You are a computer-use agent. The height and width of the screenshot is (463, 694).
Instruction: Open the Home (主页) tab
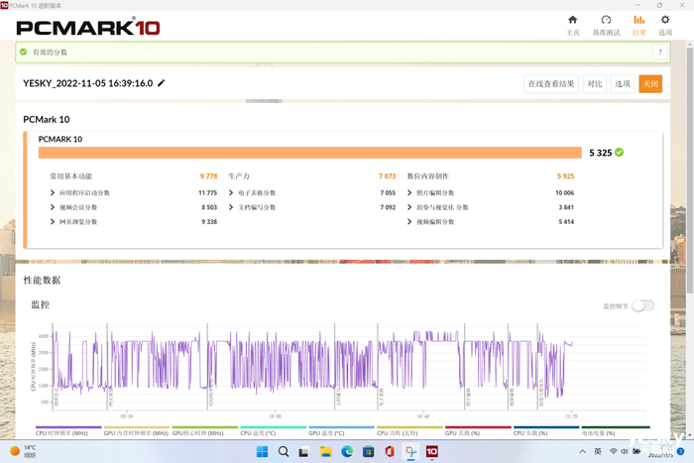(x=573, y=25)
